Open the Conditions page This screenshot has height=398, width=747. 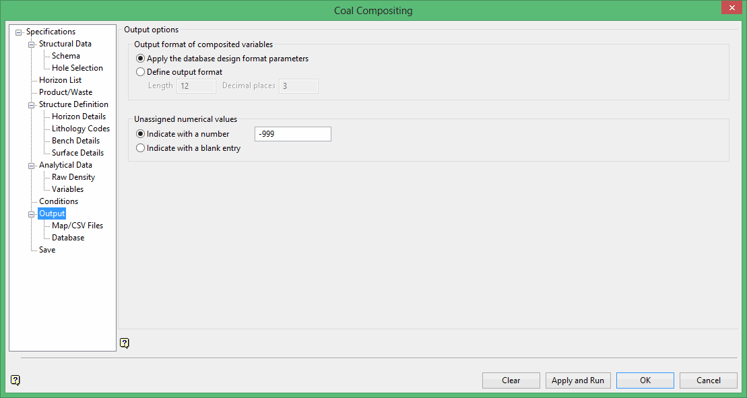(x=58, y=201)
